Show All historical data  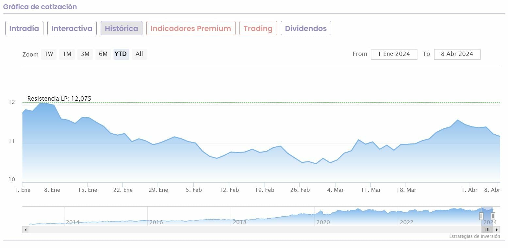coord(139,54)
